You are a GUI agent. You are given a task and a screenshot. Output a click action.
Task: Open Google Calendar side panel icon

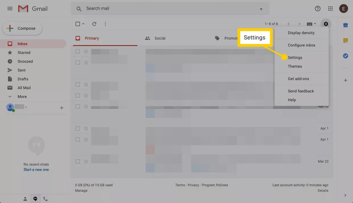(345, 25)
